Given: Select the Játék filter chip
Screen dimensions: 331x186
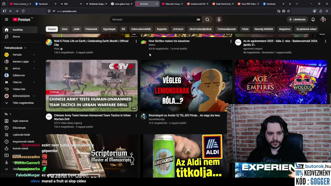Looking at the screenshot, I should pos(77,29).
